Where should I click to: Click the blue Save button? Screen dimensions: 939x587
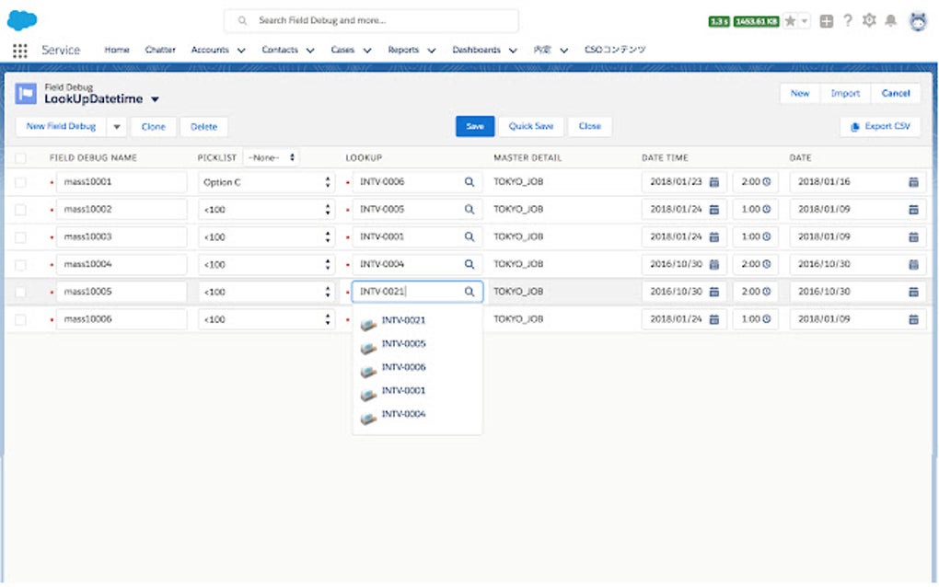click(475, 126)
